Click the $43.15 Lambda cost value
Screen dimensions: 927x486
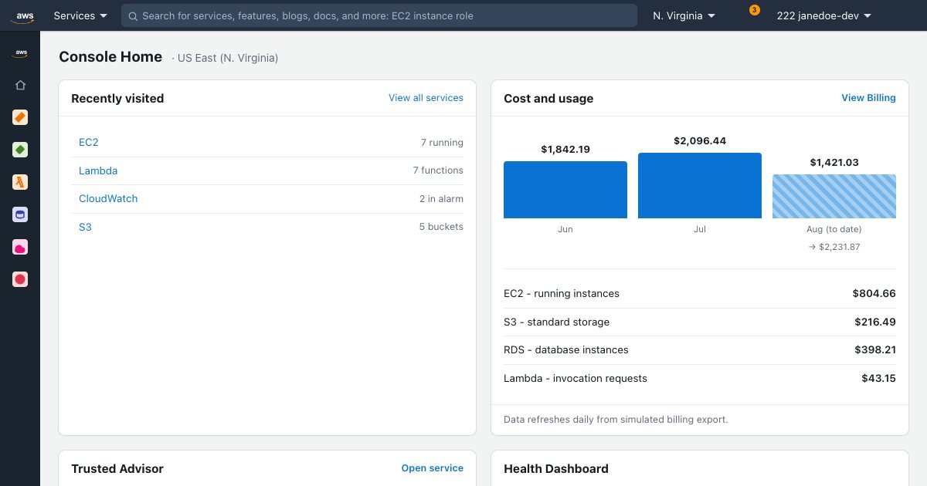click(x=879, y=378)
